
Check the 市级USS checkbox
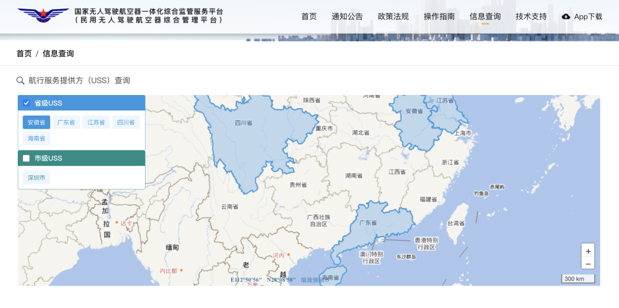pos(26,158)
